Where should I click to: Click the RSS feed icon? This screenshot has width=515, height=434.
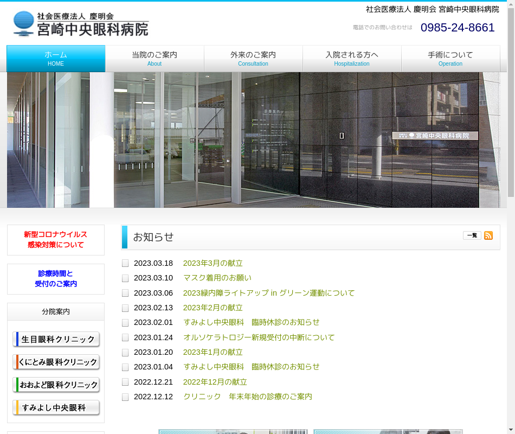point(488,235)
